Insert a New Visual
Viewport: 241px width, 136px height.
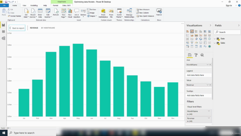(70, 13)
